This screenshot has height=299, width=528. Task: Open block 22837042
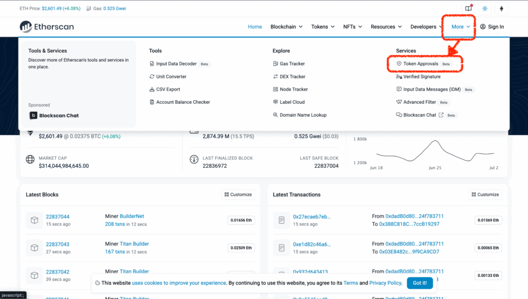coord(58,272)
